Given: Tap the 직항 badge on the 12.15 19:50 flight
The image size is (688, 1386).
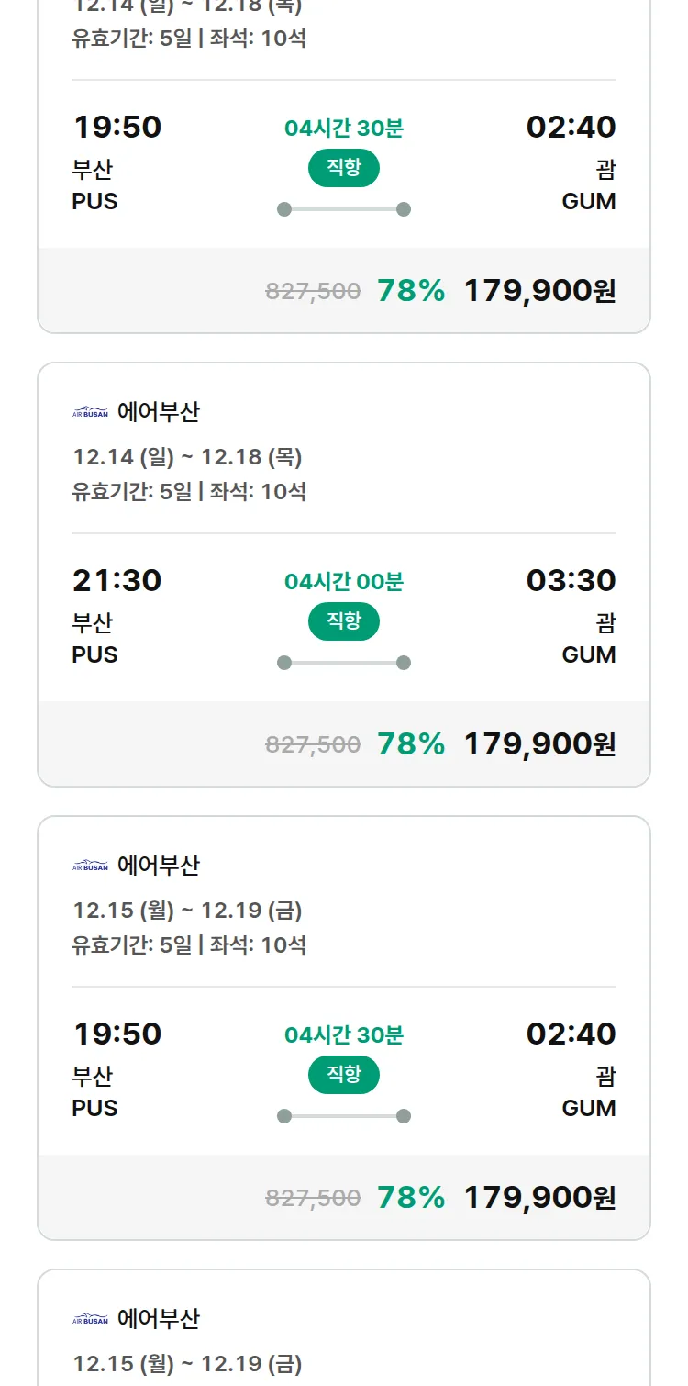Looking at the screenshot, I should click(x=343, y=1075).
